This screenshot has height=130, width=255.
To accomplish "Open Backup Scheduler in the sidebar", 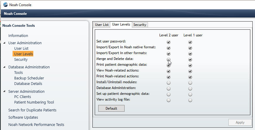I will [x=29, y=78].
